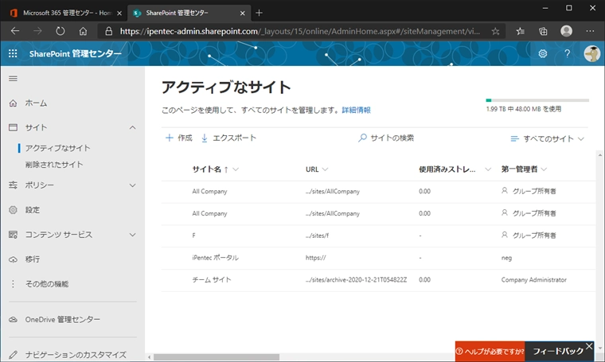
Task: Click the browser address bar URL
Action: click(x=300, y=31)
